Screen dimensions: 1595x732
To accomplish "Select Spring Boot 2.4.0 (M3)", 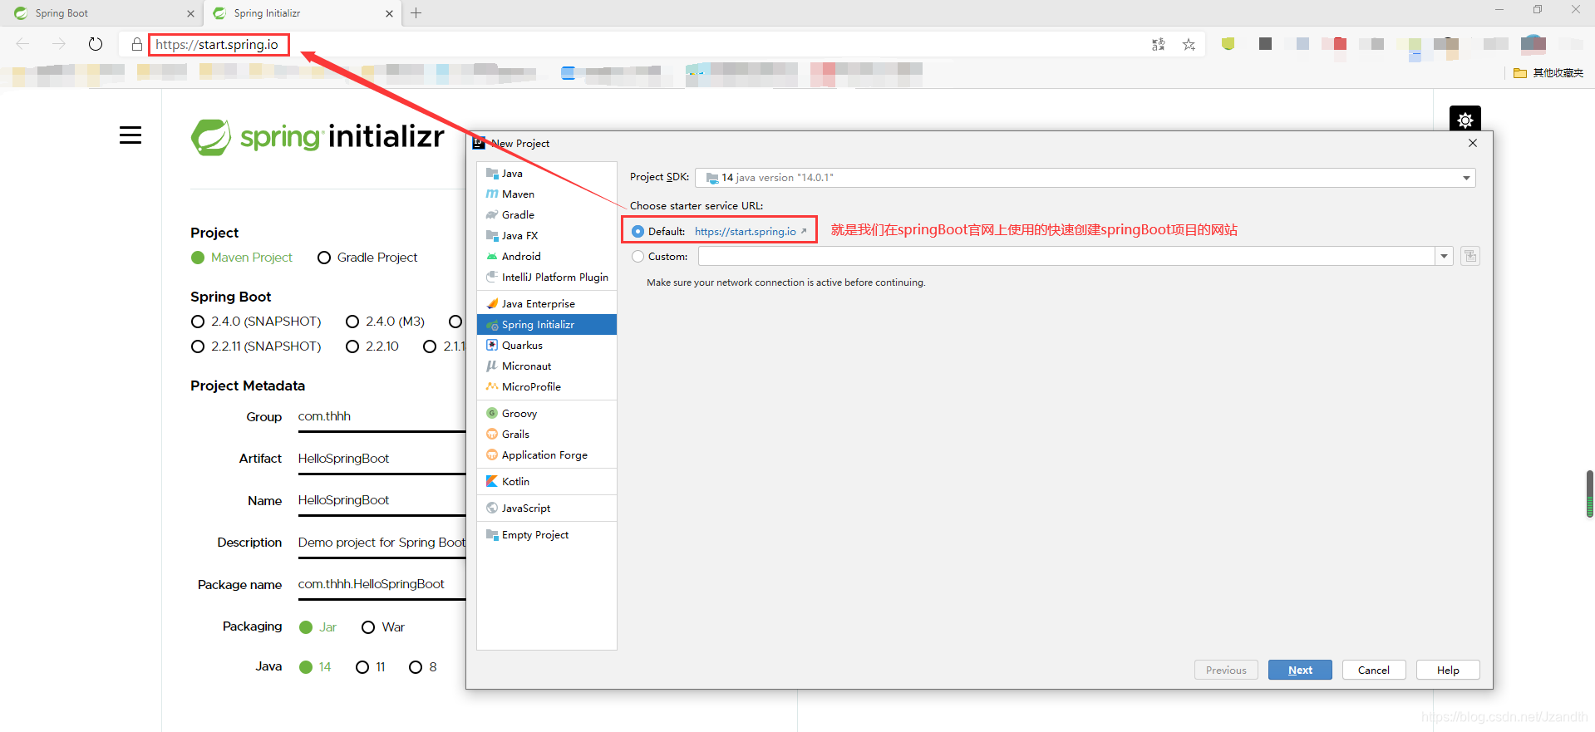I will point(386,322).
